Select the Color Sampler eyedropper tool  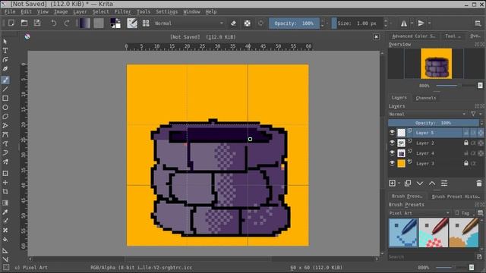pos(5,212)
